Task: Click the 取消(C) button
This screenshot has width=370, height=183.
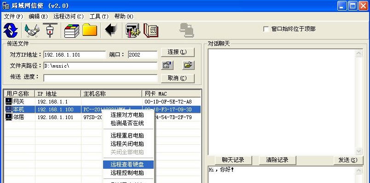Action: [178, 78]
